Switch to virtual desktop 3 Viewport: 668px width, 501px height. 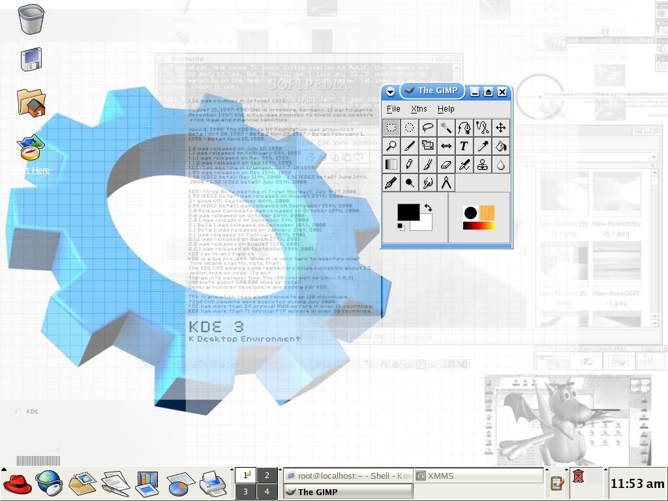coord(246,492)
